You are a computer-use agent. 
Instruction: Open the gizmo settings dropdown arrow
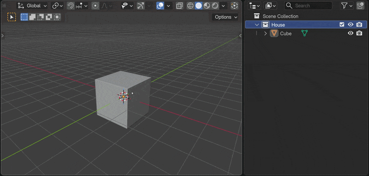pyautogui.click(x=149, y=6)
